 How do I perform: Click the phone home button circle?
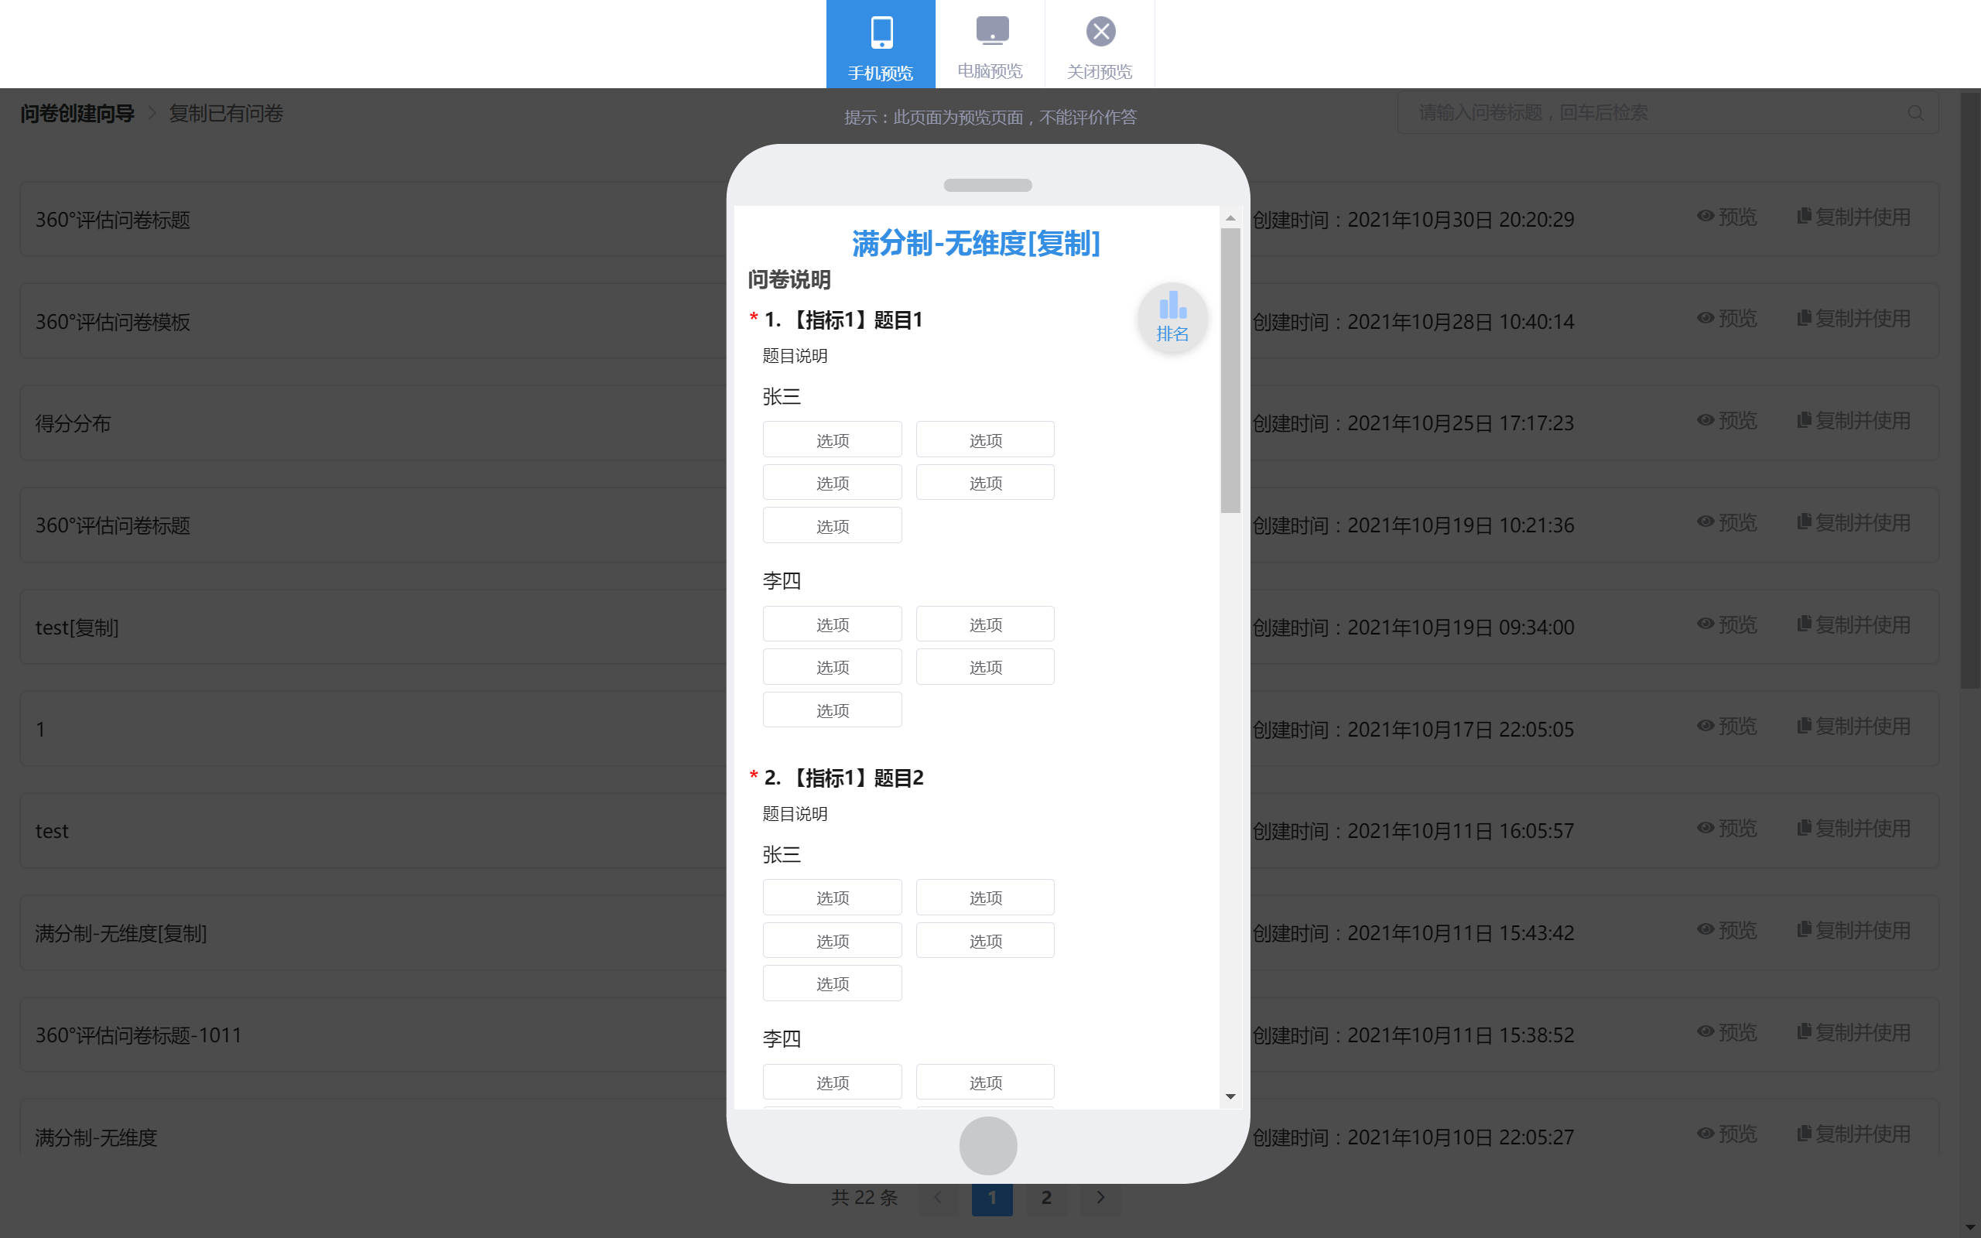click(988, 1145)
